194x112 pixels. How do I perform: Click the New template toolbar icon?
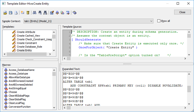[x=22, y=13]
